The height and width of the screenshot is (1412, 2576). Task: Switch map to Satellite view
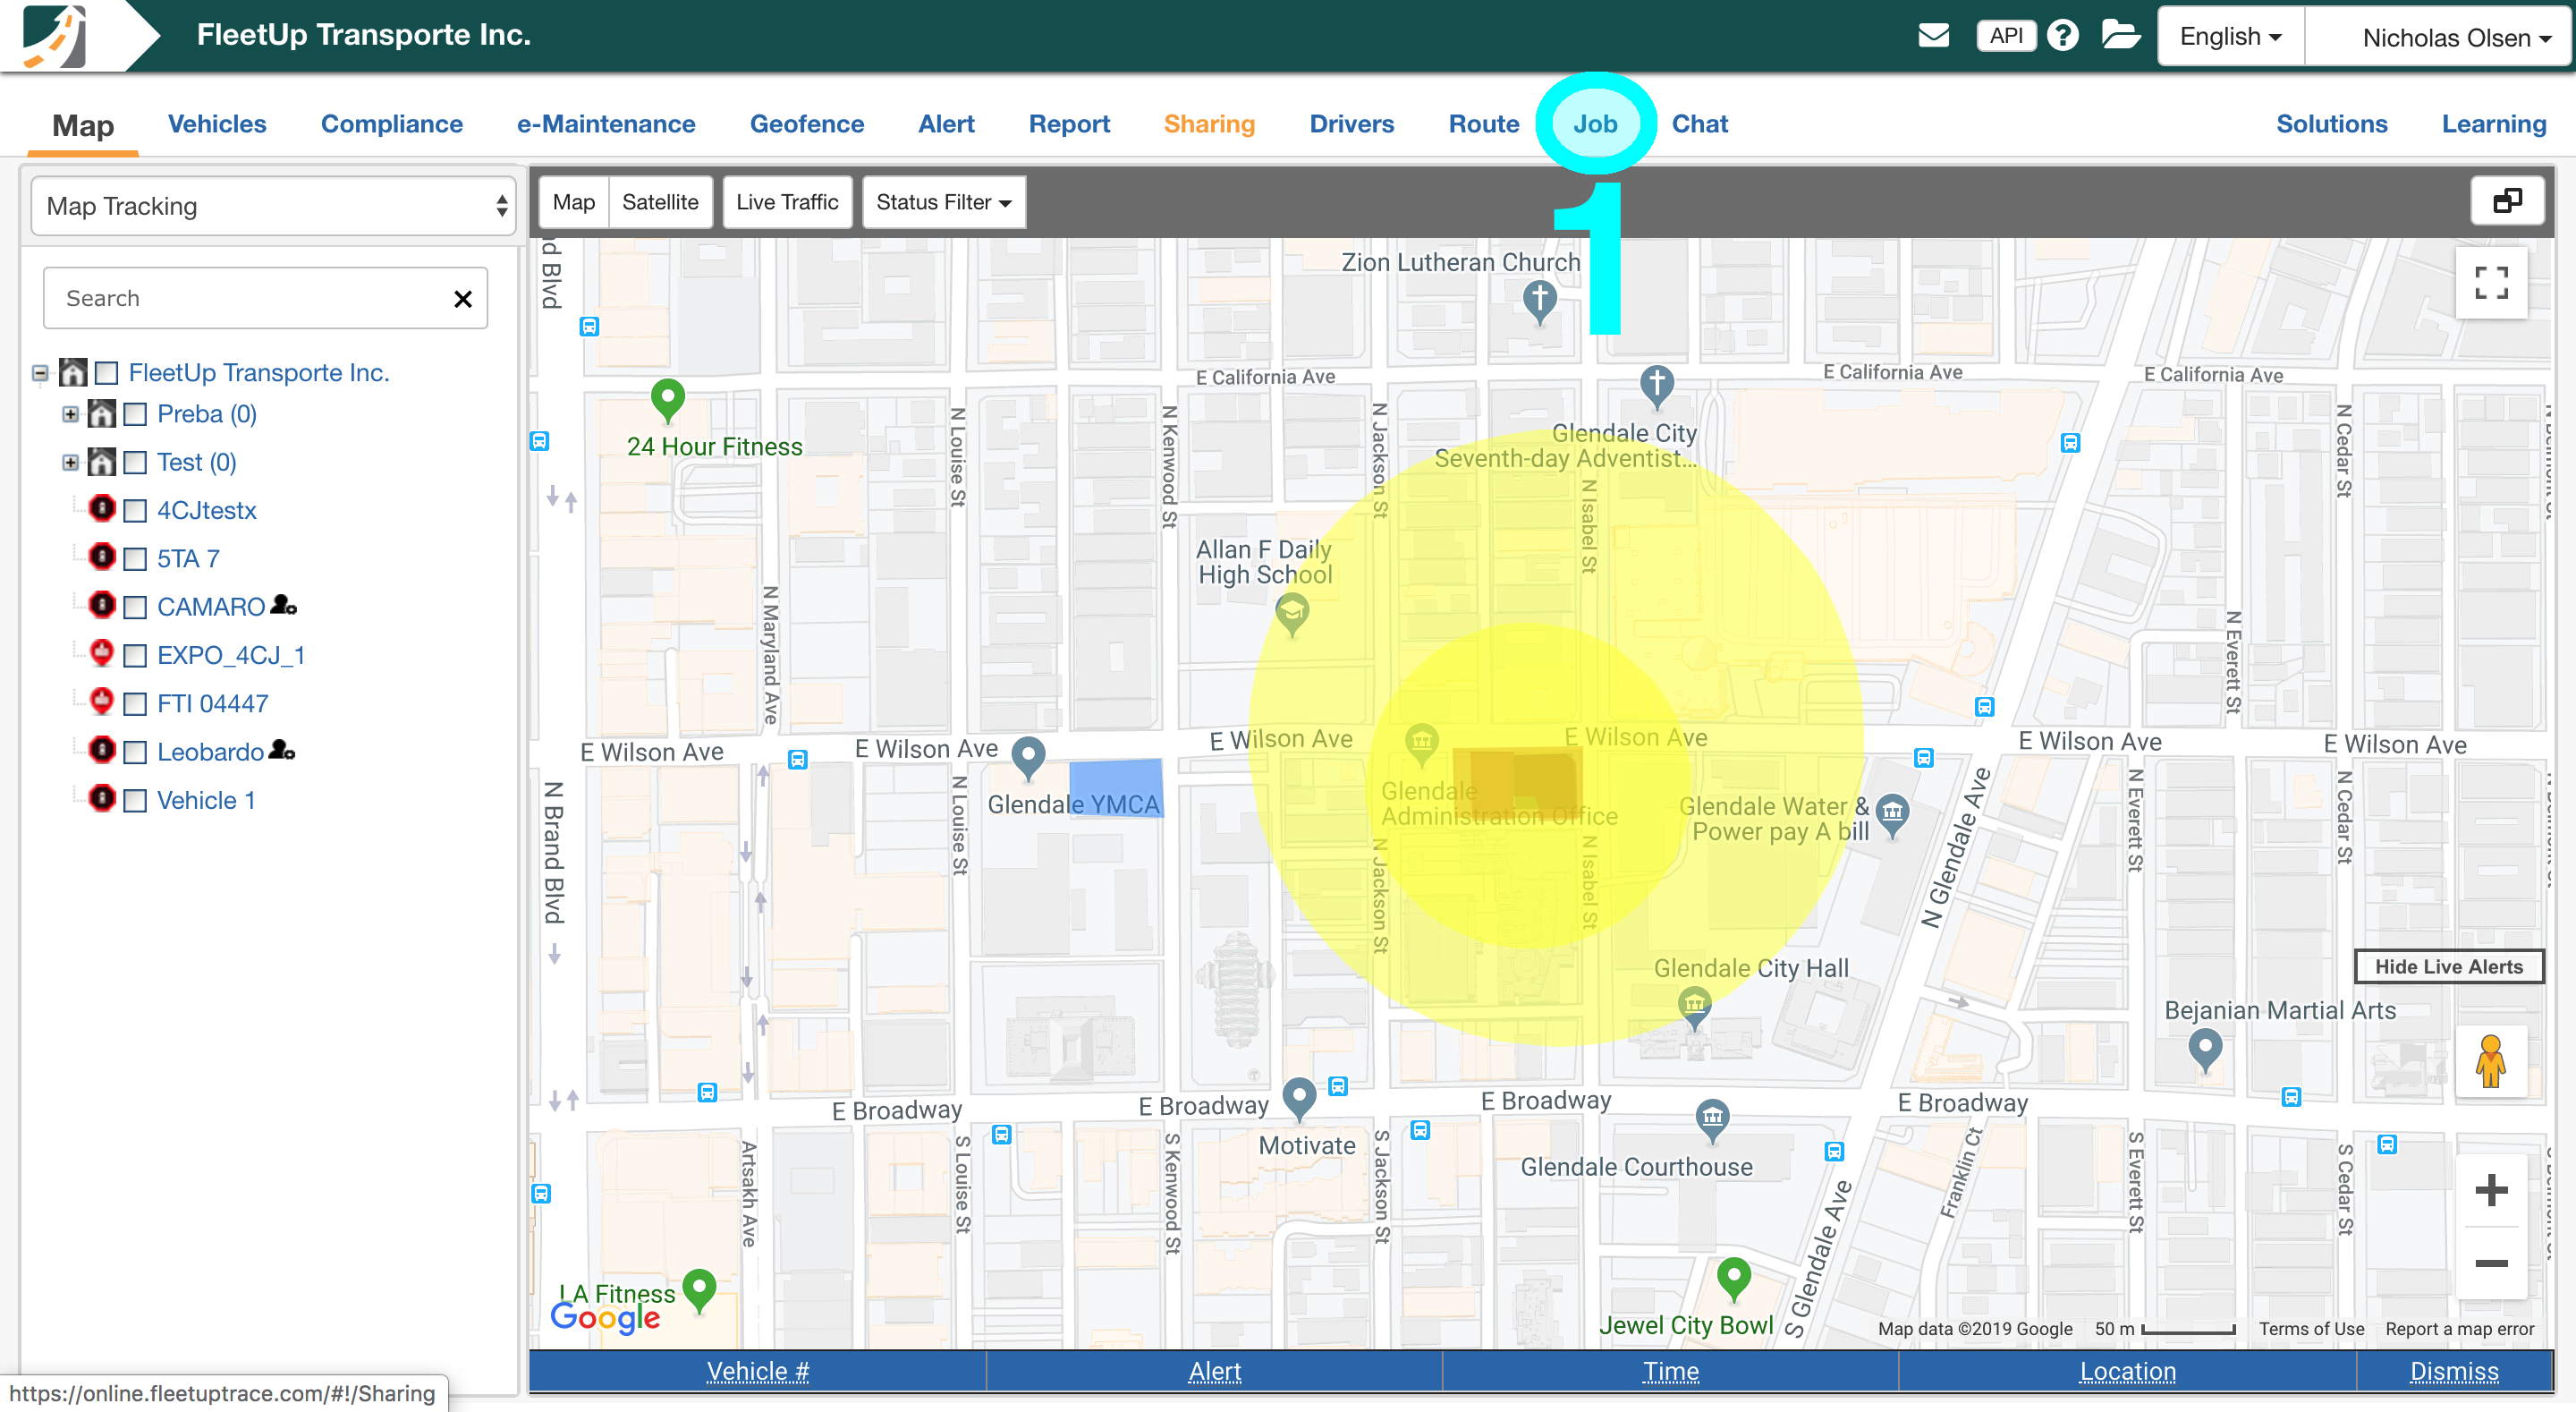660,202
